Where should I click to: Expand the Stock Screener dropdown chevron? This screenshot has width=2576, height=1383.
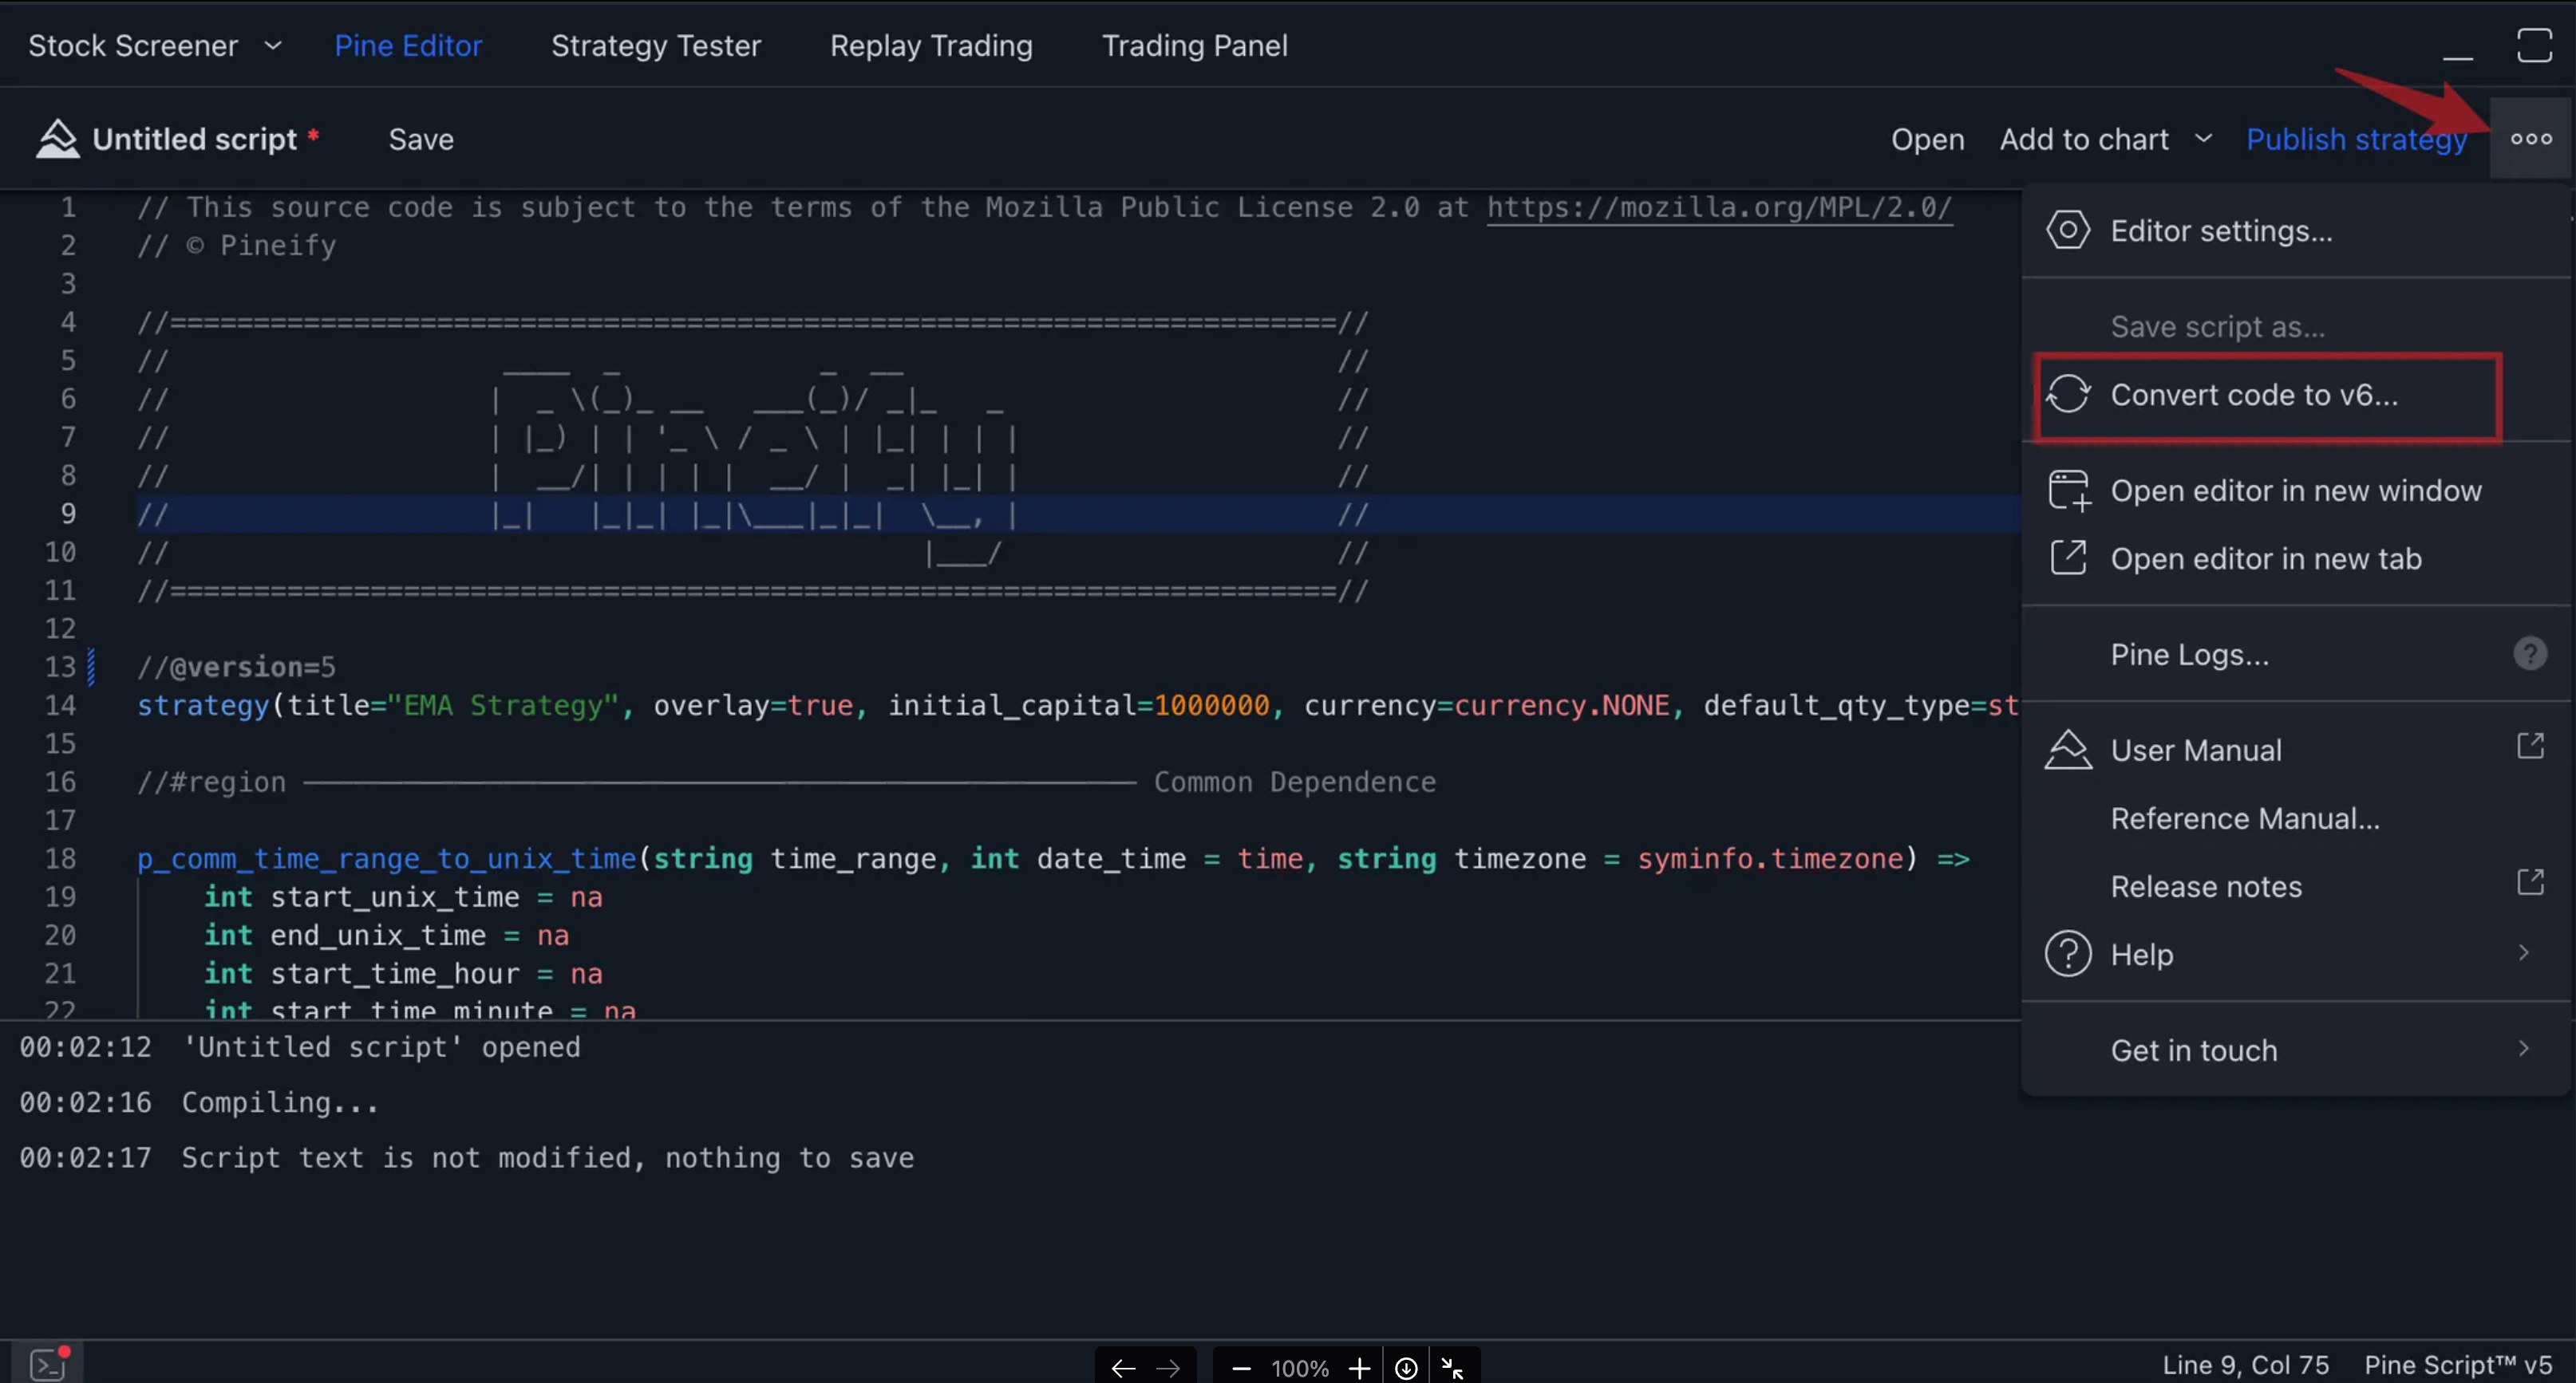(x=272, y=46)
